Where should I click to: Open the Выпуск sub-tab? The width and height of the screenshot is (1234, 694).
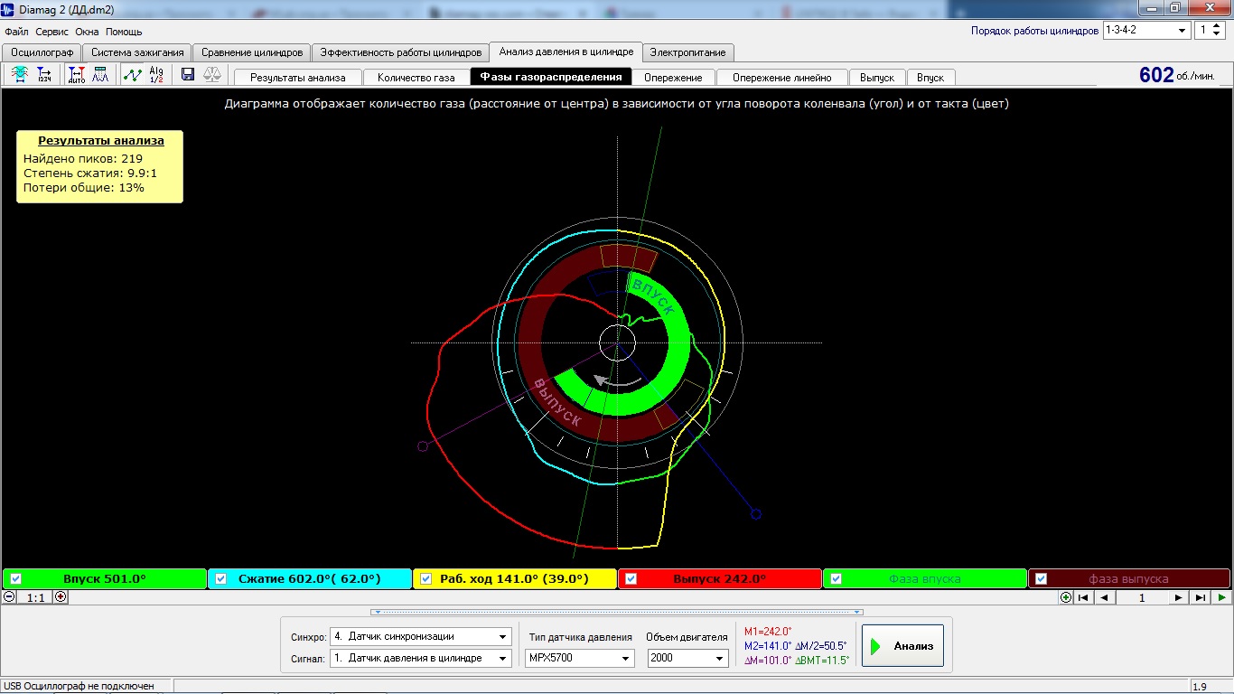click(876, 78)
